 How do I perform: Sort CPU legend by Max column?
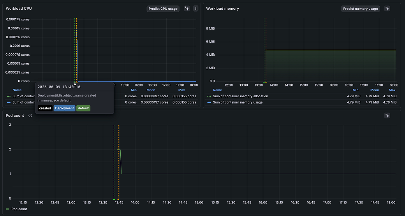click(x=181, y=90)
